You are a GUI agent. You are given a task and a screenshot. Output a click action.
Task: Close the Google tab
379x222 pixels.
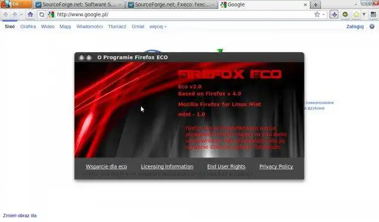306,5
